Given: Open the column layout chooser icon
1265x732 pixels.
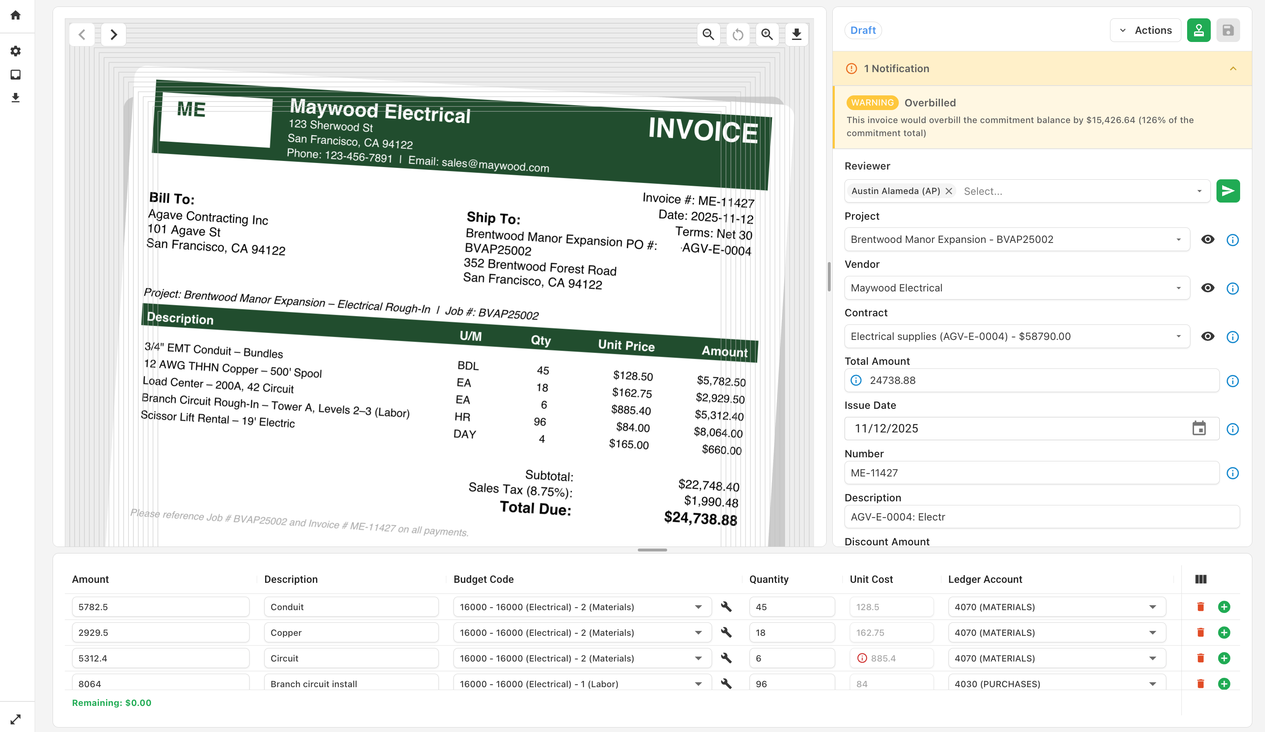Looking at the screenshot, I should [1201, 579].
